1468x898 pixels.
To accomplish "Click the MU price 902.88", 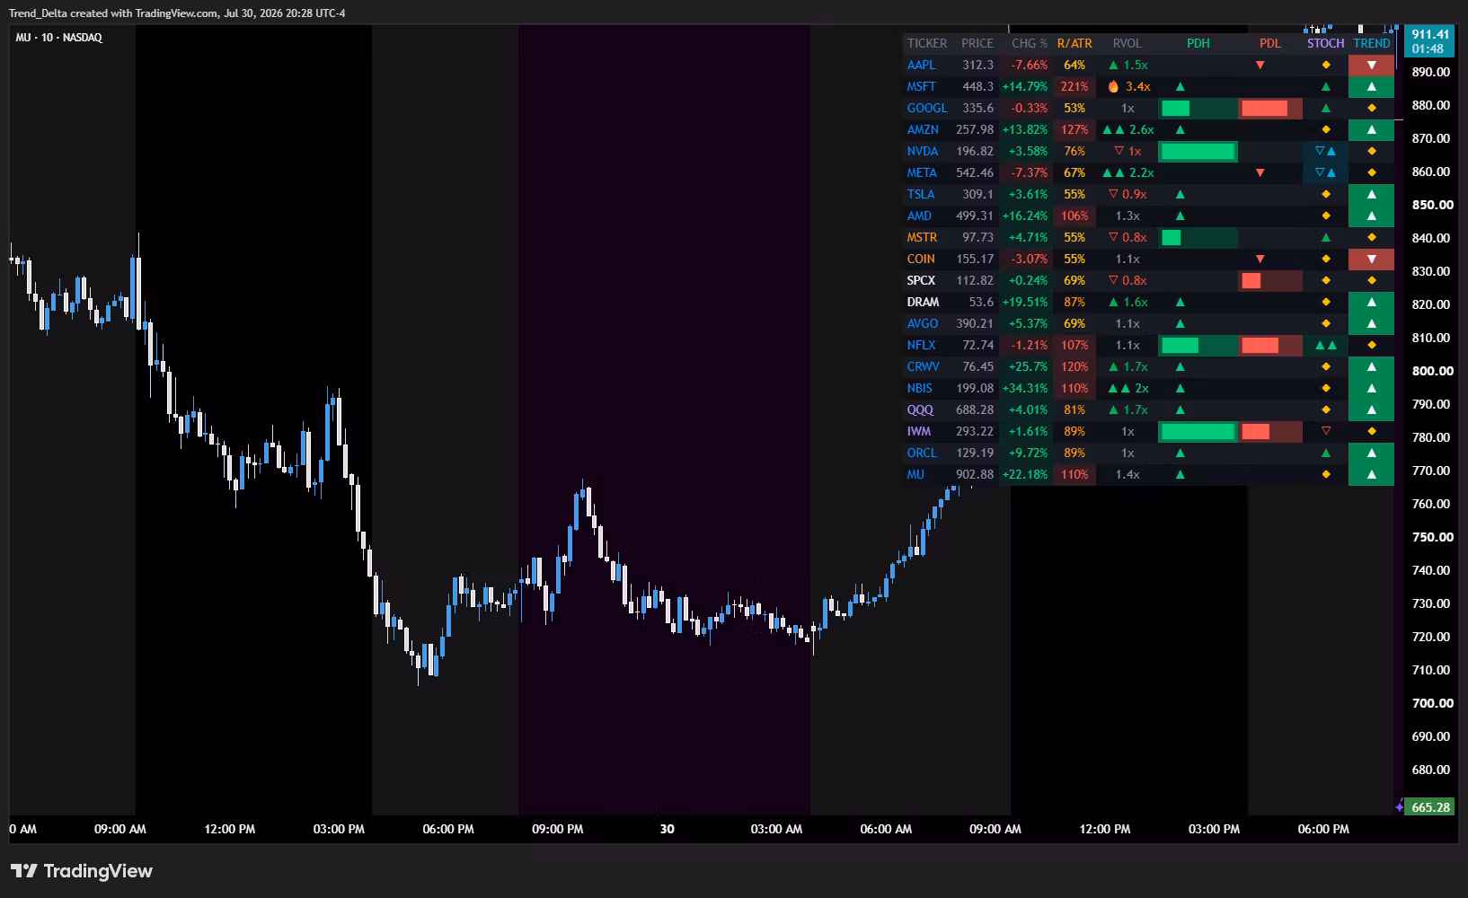I will coord(975,474).
